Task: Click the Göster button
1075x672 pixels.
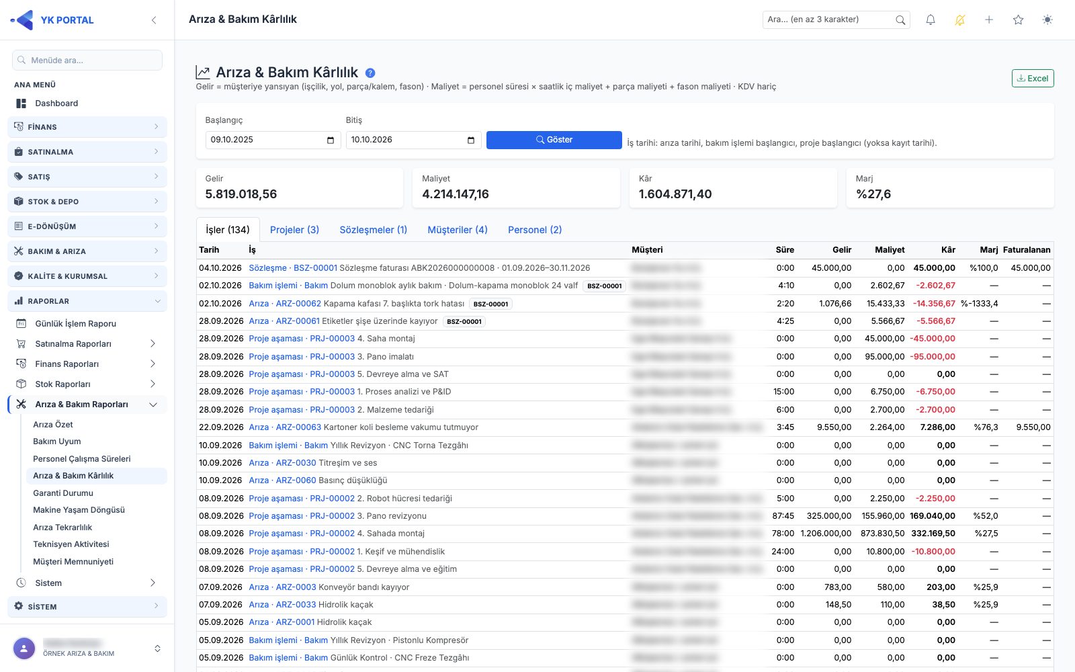Action: (554, 140)
